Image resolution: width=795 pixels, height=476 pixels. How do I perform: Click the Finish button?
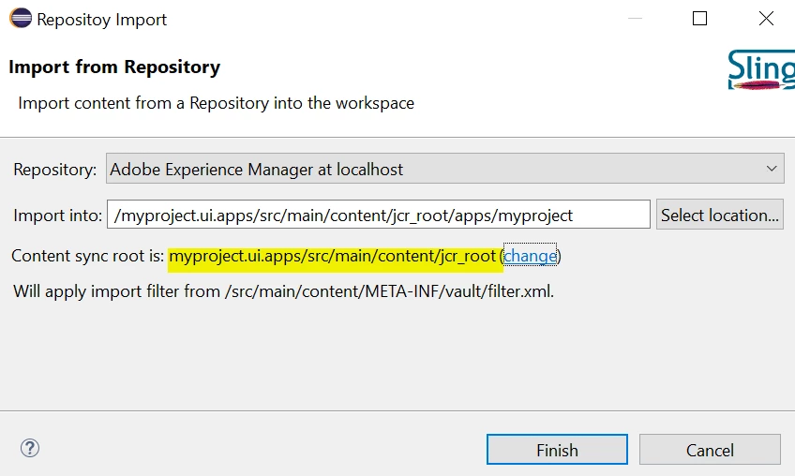(557, 449)
